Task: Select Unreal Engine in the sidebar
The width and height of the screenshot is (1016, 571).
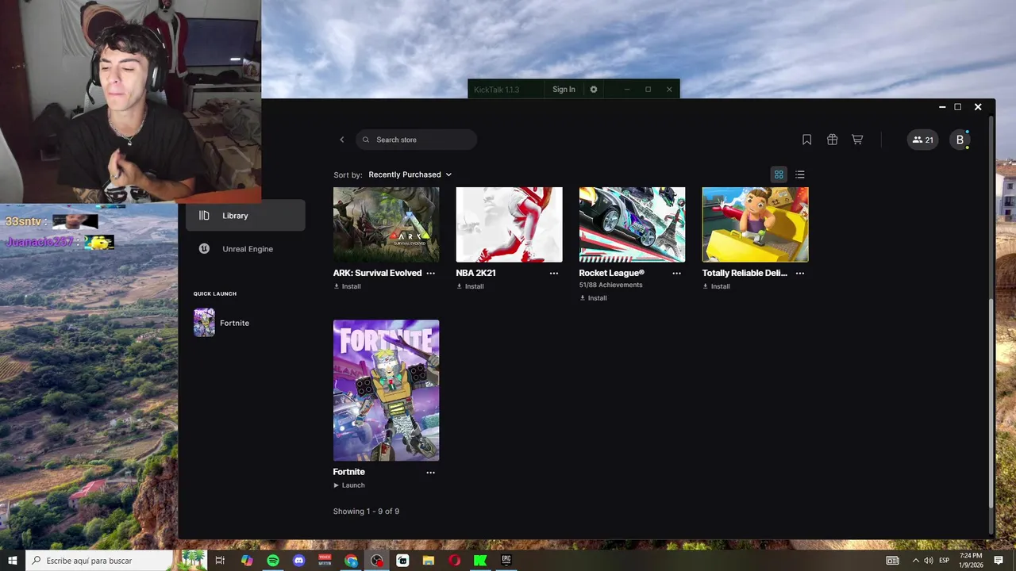Action: [245, 249]
